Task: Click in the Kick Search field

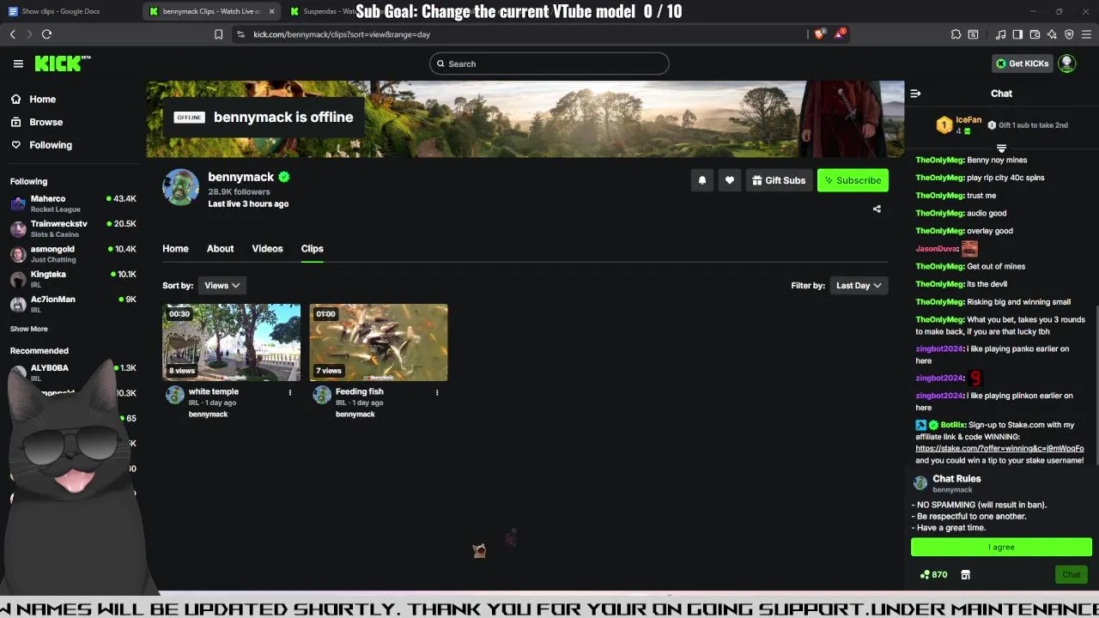Action: [x=549, y=64]
